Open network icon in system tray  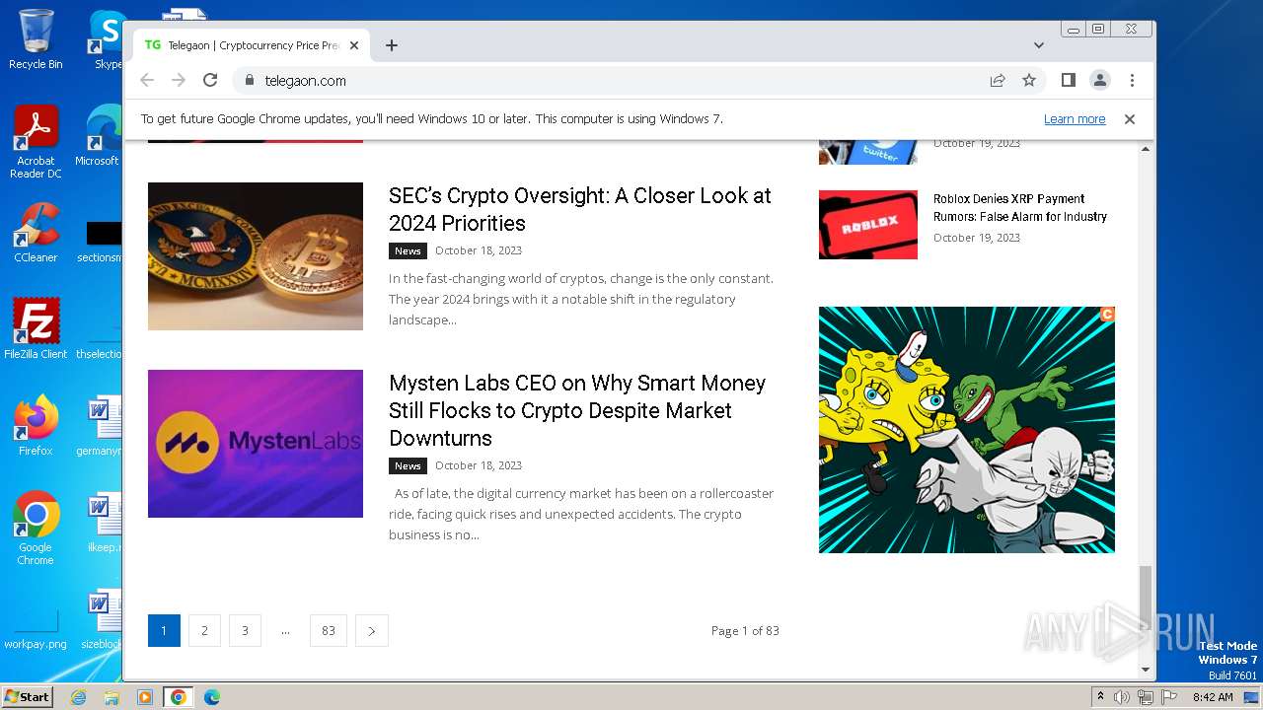[1145, 697]
